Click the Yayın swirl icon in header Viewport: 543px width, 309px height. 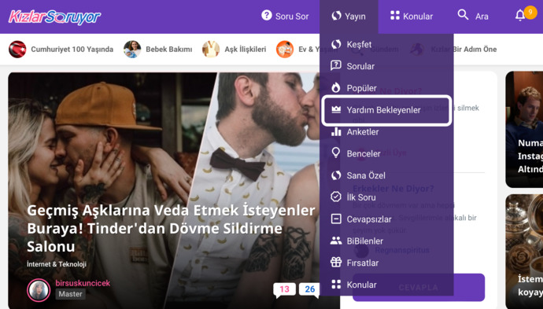(336, 16)
